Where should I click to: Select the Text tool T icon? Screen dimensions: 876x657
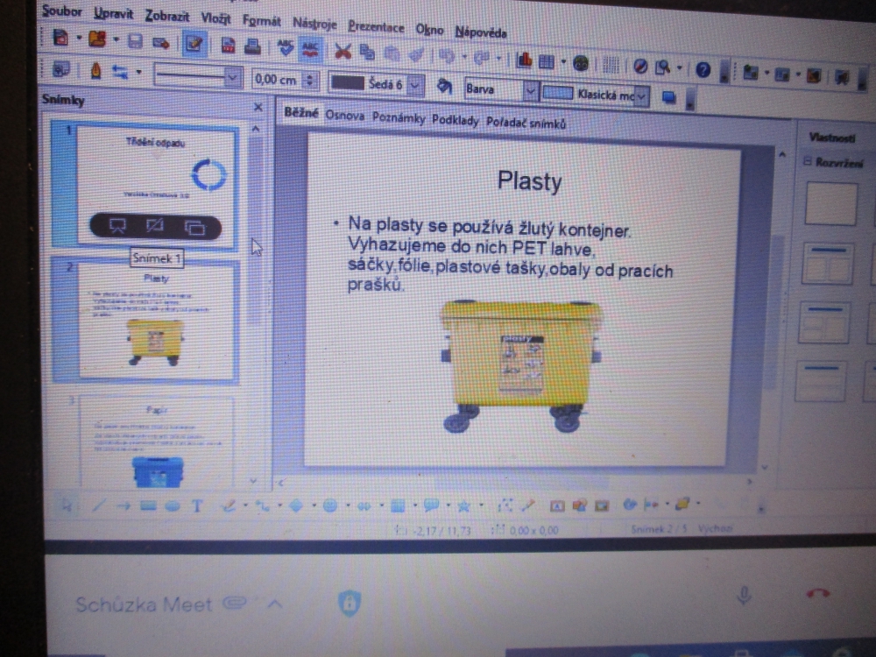(x=196, y=506)
